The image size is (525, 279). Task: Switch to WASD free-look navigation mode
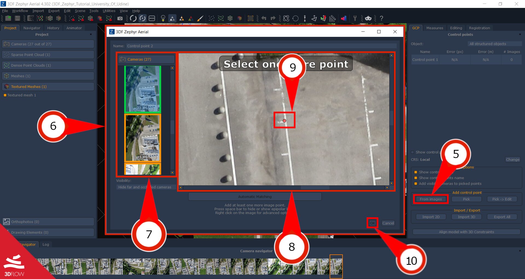click(152, 18)
